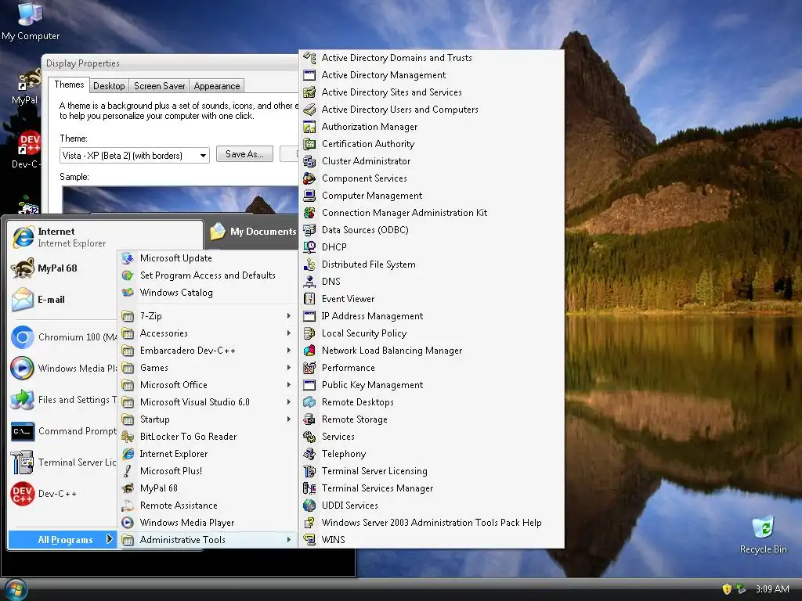
Task: Launch Command Prompt from Start menu
Action: tap(63, 431)
